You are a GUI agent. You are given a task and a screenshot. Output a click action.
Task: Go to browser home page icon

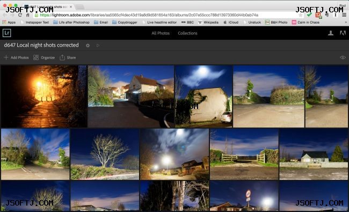(27, 15)
